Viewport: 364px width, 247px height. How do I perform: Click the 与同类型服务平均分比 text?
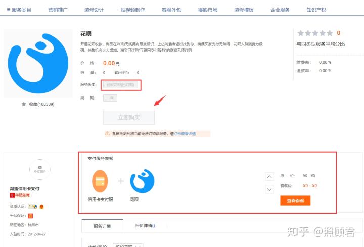(321, 44)
